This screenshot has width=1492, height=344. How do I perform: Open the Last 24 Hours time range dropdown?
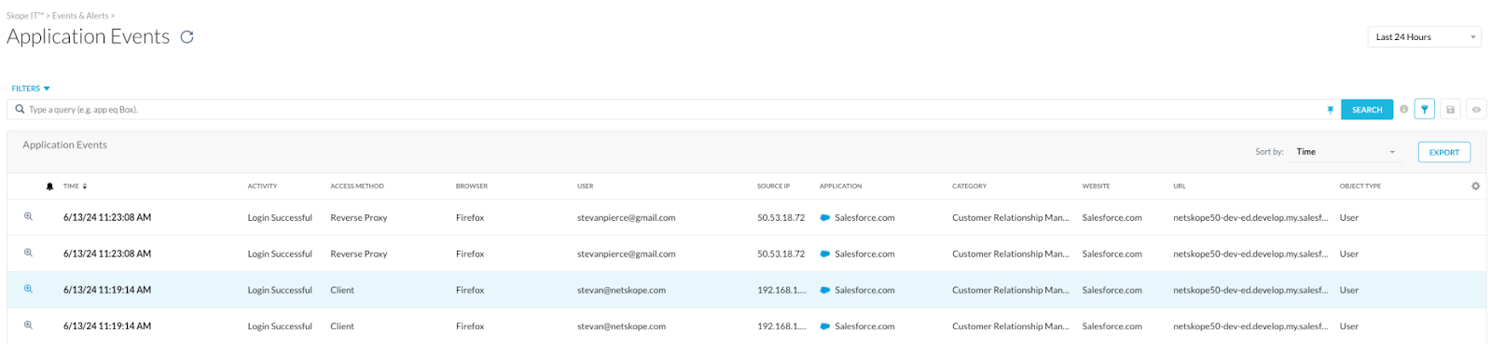(1424, 37)
